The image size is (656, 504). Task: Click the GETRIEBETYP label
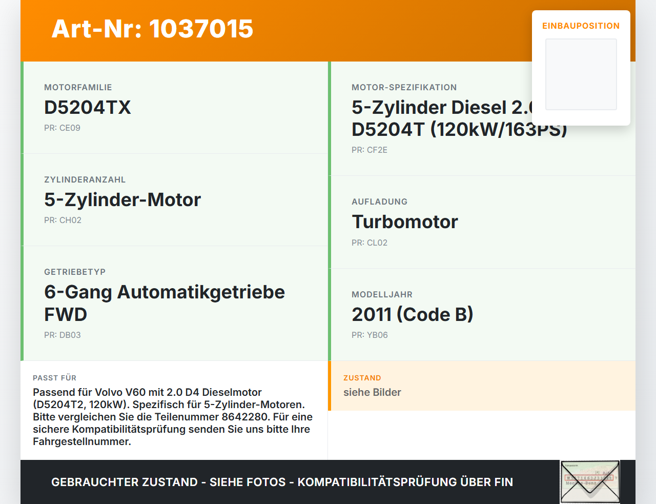click(x=75, y=272)
